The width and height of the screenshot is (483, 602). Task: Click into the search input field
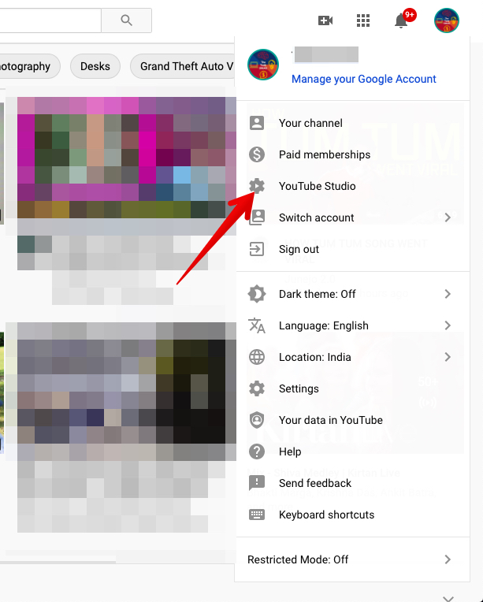pyautogui.click(x=50, y=20)
